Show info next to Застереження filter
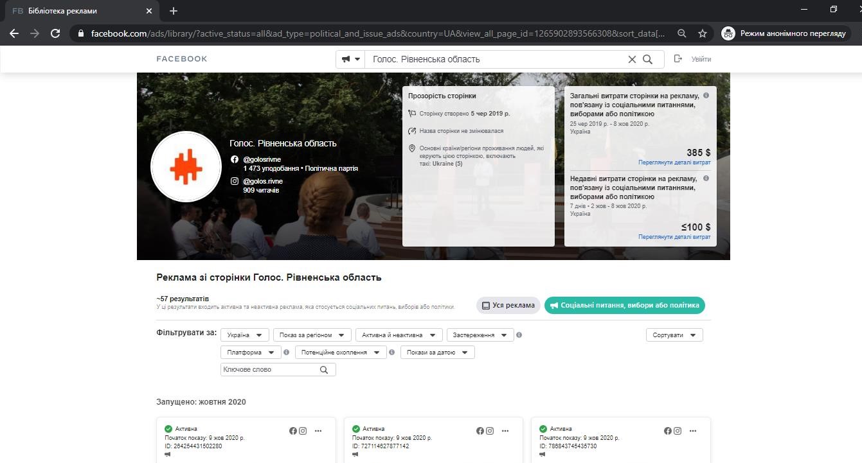Image resolution: width=862 pixels, height=463 pixels. (519, 335)
